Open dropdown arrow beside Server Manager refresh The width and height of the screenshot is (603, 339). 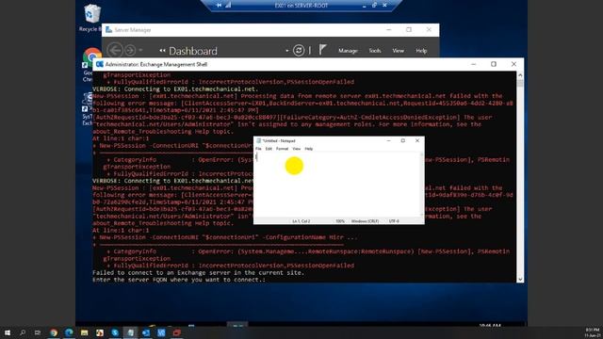[286, 51]
